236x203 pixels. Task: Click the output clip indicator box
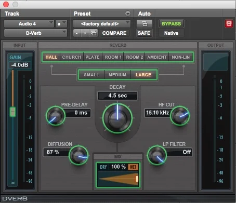(x=216, y=62)
